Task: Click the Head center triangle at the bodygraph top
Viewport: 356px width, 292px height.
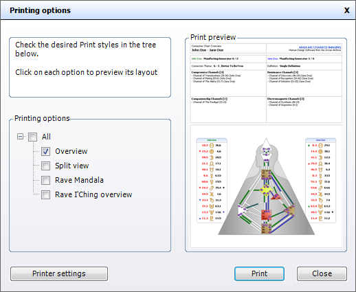Action: click(266, 144)
